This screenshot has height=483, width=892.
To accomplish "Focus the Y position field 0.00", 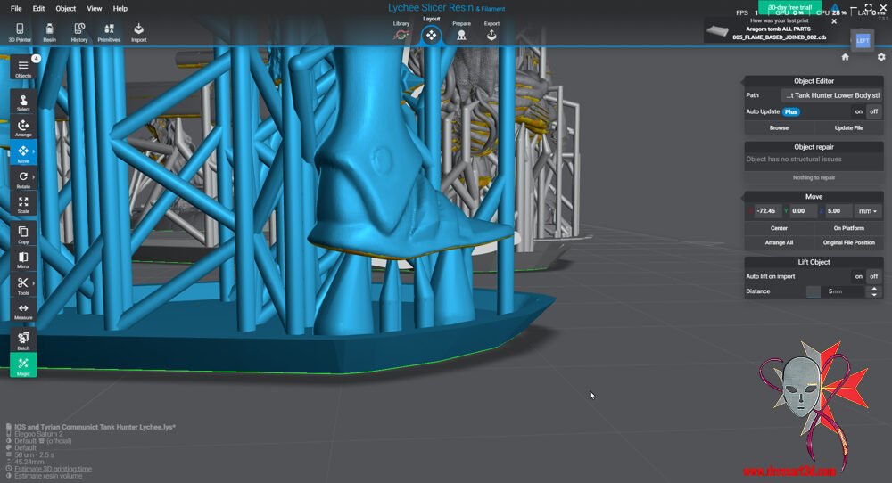I will pyautogui.click(x=803, y=211).
